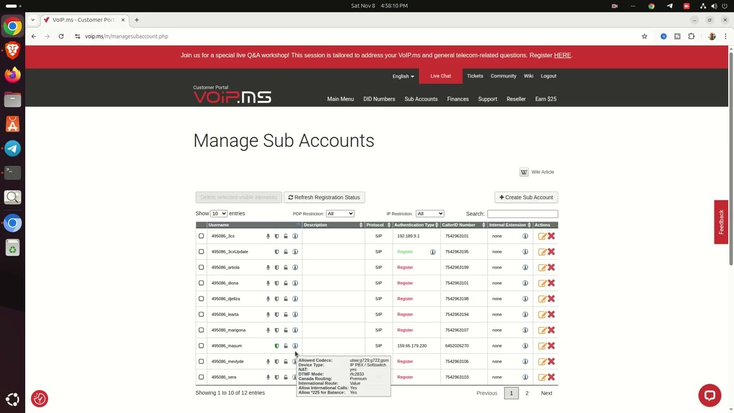Delete the 495086_3cx sub account
Viewport: 734px width, 413px height.
point(551,236)
